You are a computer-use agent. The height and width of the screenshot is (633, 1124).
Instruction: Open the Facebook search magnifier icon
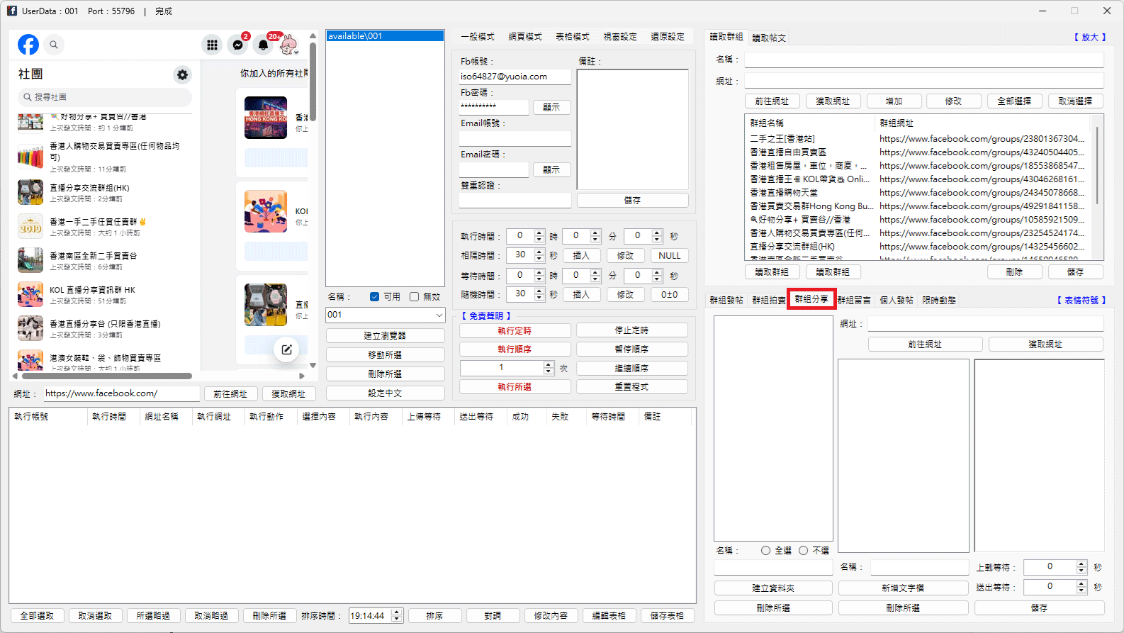(x=54, y=45)
